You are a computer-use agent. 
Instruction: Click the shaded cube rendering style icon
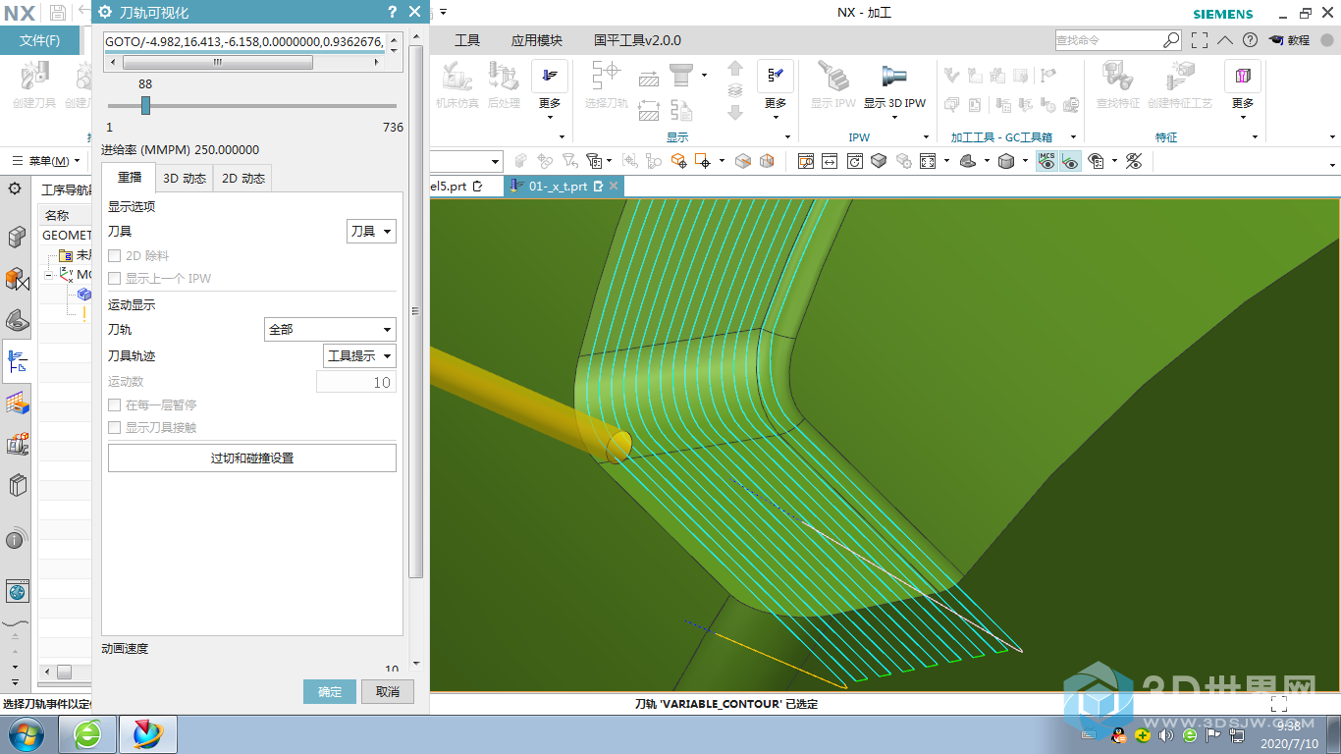coord(1006,161)
